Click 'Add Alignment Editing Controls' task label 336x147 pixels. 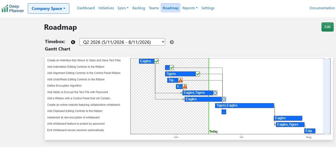point(84,73)
